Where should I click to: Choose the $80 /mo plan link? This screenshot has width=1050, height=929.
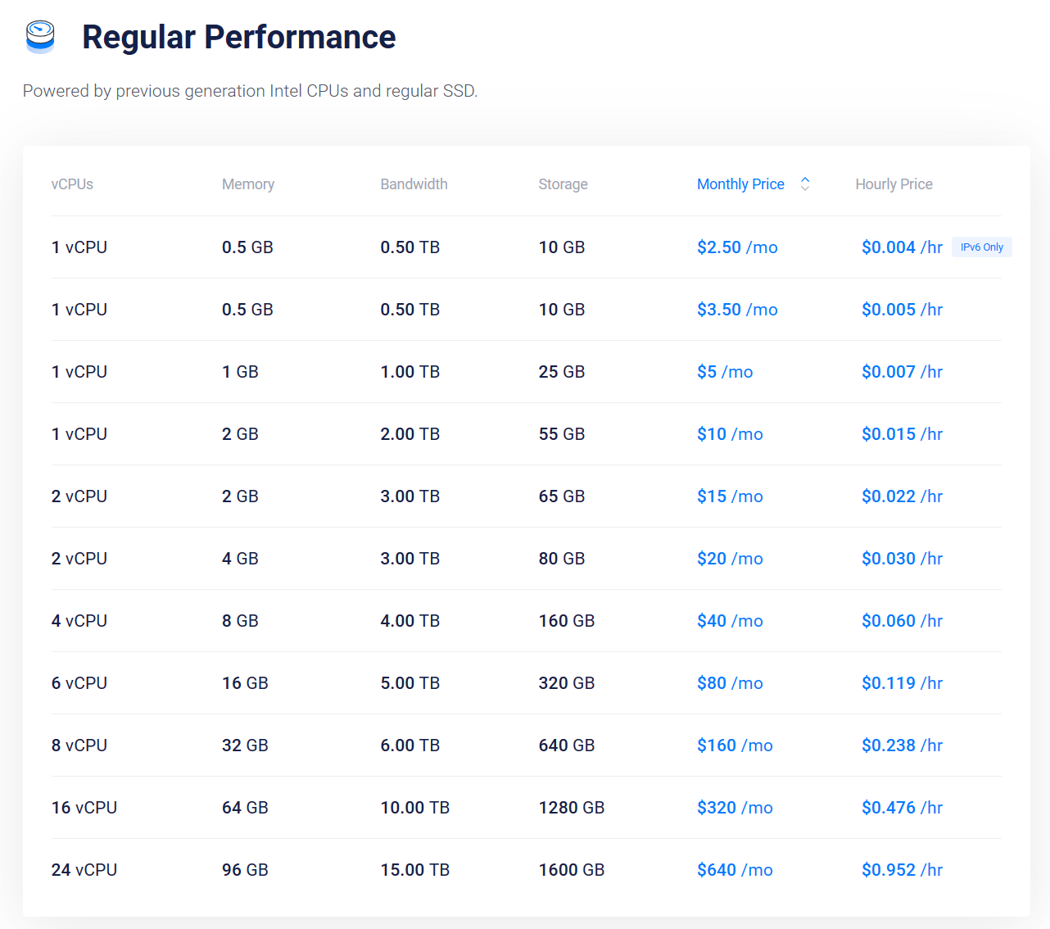point(730,683)
